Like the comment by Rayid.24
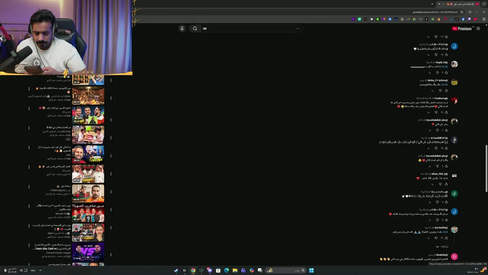 point(446,72)
